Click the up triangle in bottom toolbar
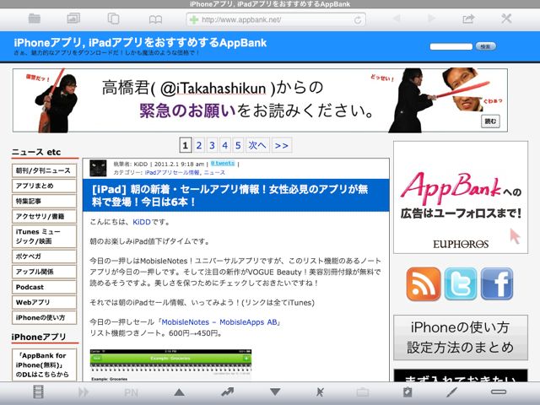Screen dimensions: 540x405 coord(179,391)
